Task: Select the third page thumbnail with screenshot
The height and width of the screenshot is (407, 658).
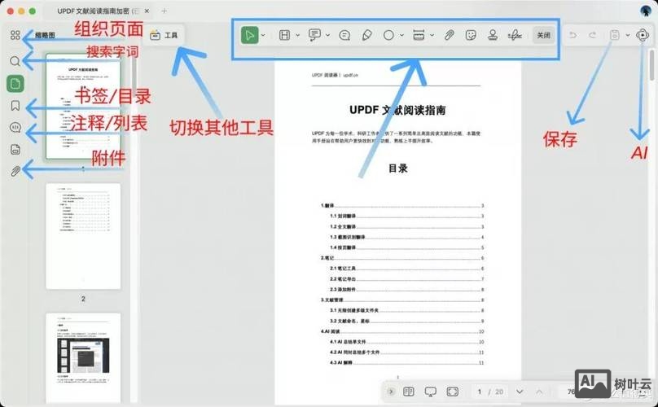Action: 83,358
